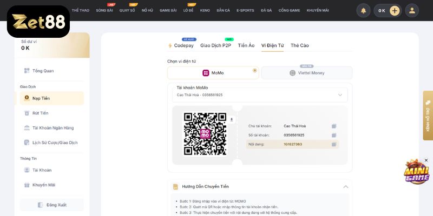This screenshot has width=433, height=216.
Task: Open the Lô Đề menu
Action: (188, 10)
